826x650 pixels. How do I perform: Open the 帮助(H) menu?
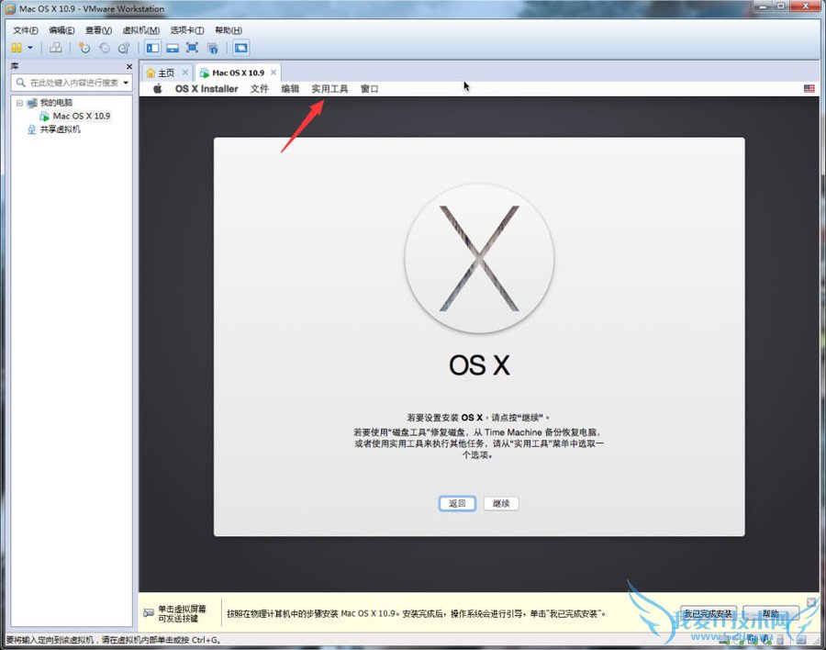tap(229, 30)
